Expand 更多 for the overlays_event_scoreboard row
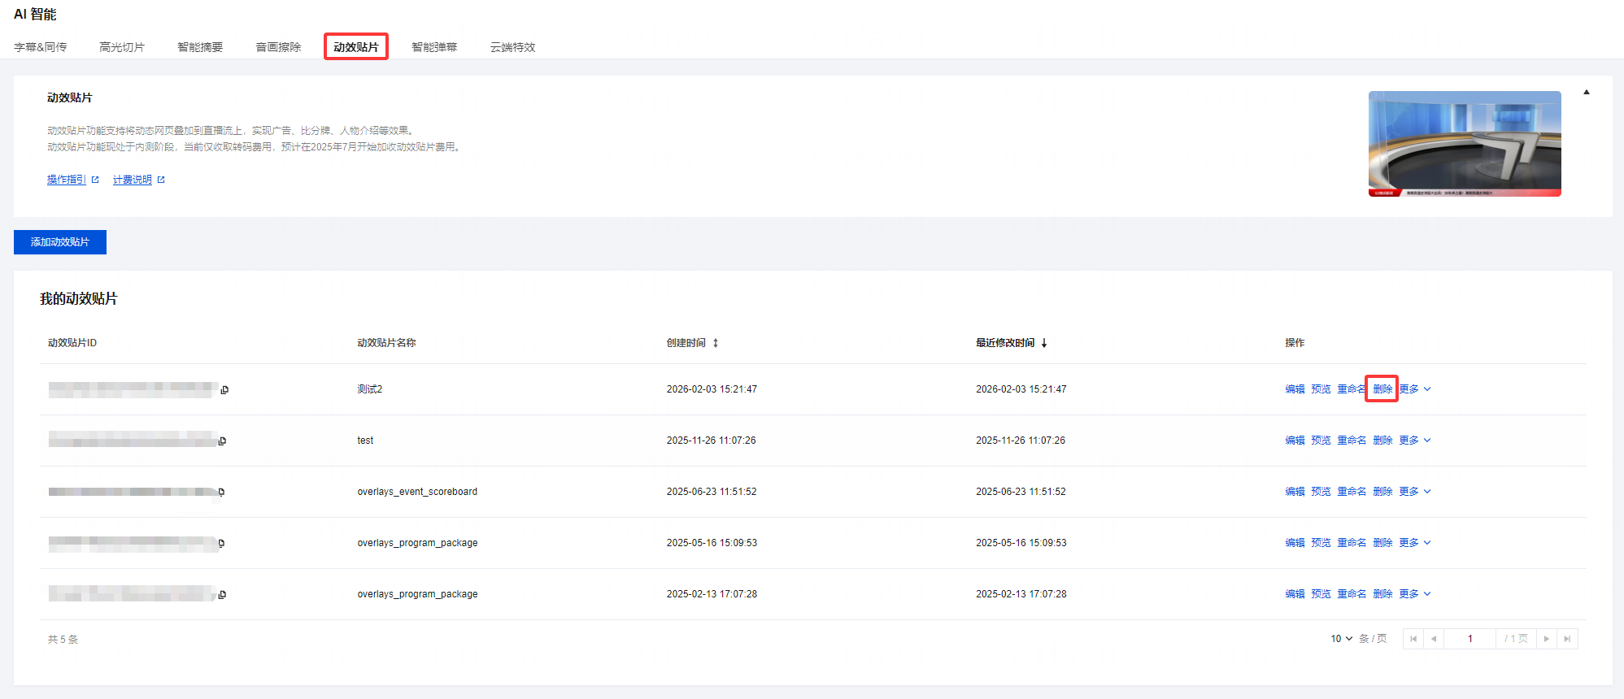The height and width of the screenshot is (699, 1624). (1414, 492)
